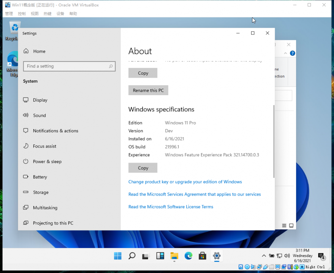334x273 pixels.
Task: Click the About page scrollbar
Action: pos(274,141)
